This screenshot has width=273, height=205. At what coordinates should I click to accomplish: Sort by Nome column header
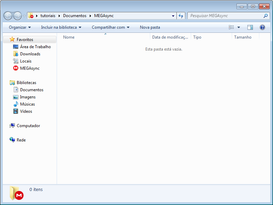tap(69, 37)
